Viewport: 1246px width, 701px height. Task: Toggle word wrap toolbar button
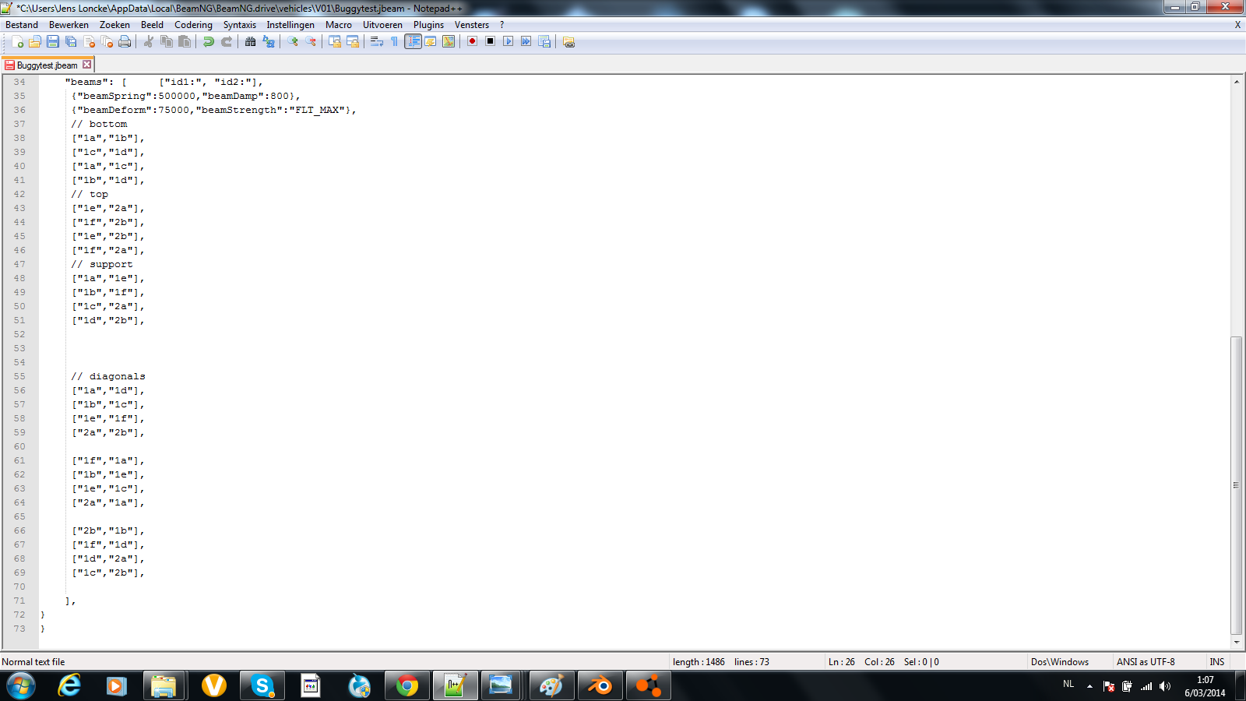pyautogui.click(x=376, y=42)
